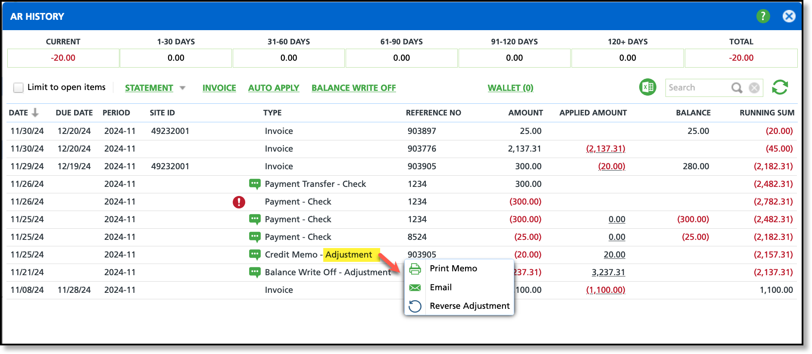The height and width of the screenshot is (354, 812).
Task: Open applied amount 0.00 on Payment - Check 8524 row
Action: [x=617, y=237]
